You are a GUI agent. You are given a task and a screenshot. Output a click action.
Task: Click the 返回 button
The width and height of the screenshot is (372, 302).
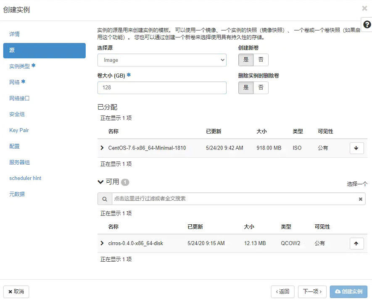tap(282, 291)
